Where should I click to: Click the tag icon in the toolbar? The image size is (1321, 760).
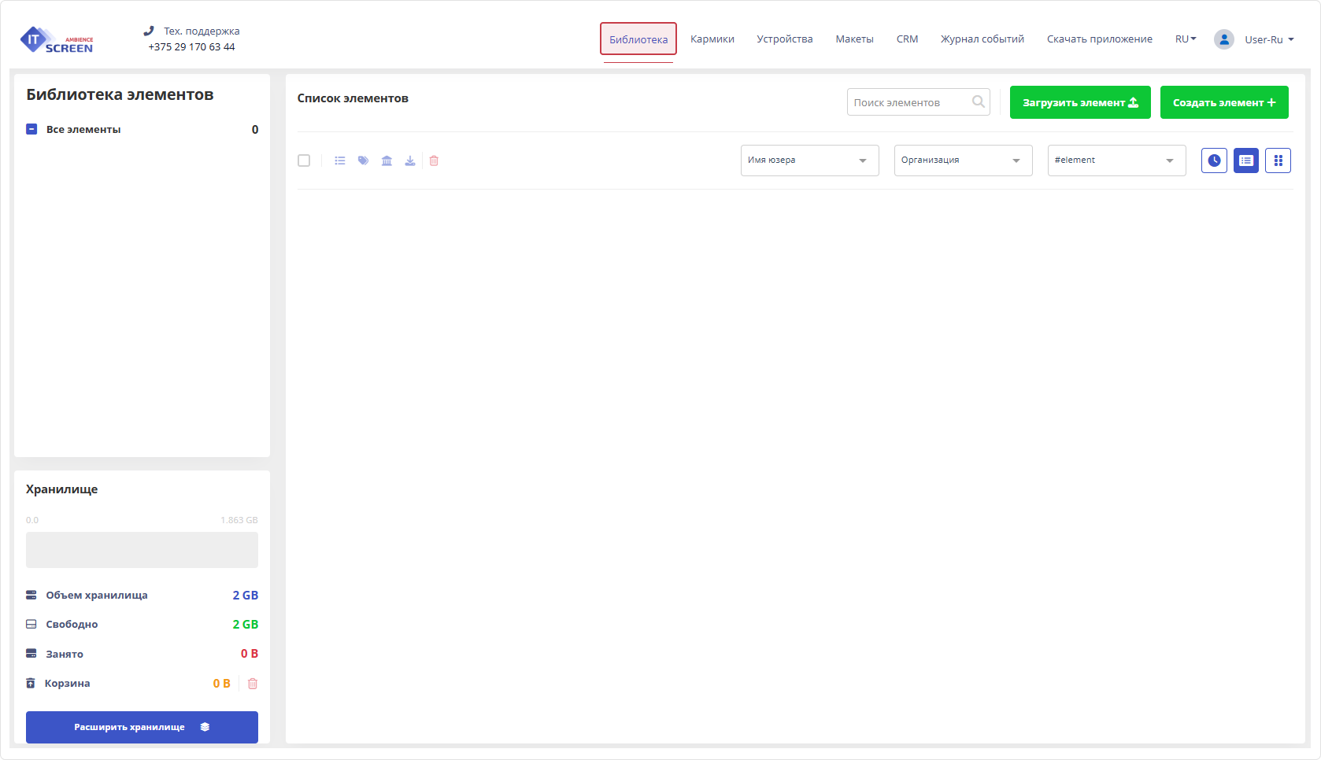363,160
